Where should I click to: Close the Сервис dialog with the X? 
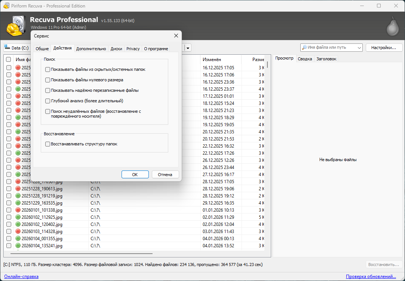pyautogui.click(x=176, y=36)
